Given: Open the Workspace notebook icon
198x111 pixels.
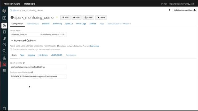Looking at the screenshot, I should click(x=4, y=32).
